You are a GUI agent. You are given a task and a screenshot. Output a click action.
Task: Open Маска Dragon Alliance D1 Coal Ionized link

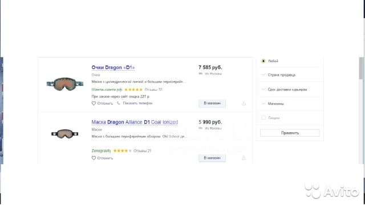pyautogui.click(x=135, y=122)
